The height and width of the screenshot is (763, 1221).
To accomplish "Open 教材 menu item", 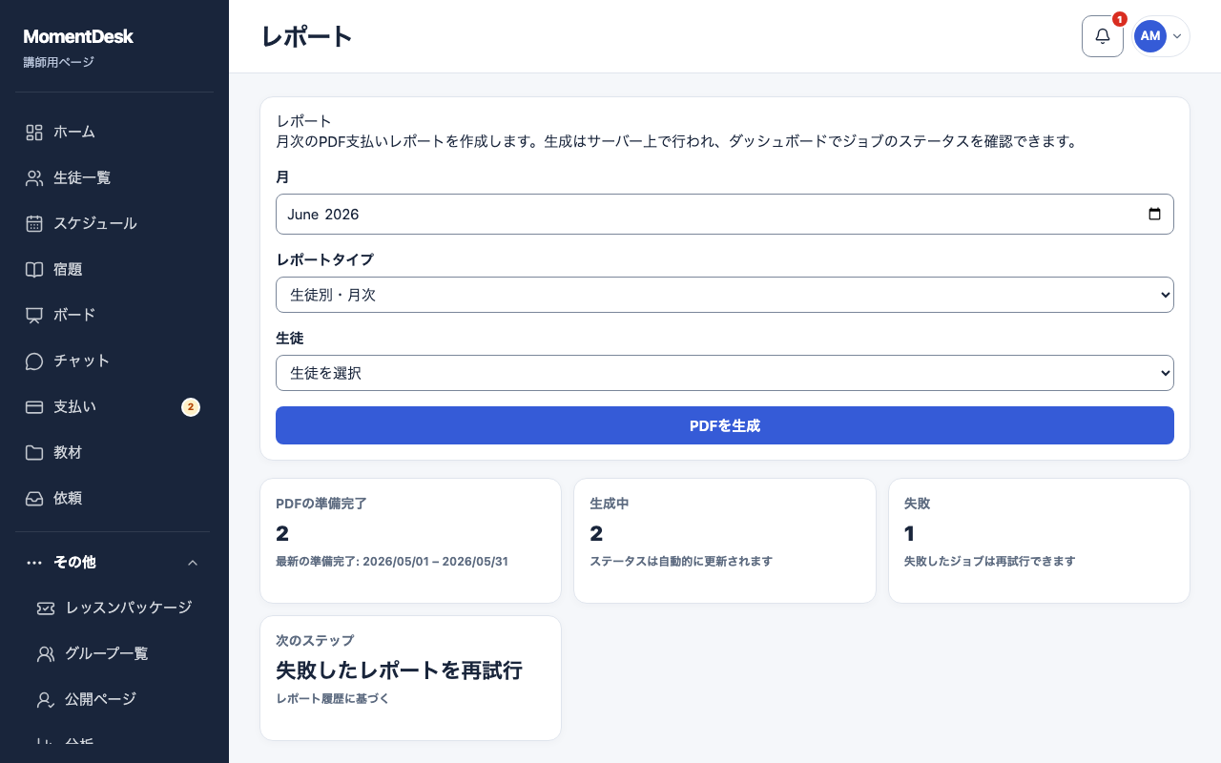I will point(114,453).
